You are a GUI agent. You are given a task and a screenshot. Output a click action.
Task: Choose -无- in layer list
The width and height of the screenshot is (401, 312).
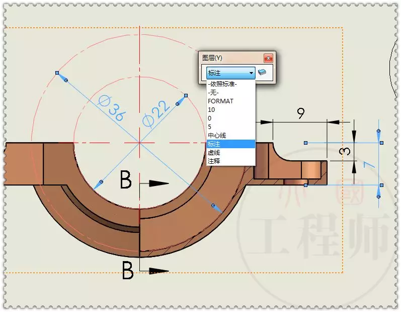[x=231, y=92]
